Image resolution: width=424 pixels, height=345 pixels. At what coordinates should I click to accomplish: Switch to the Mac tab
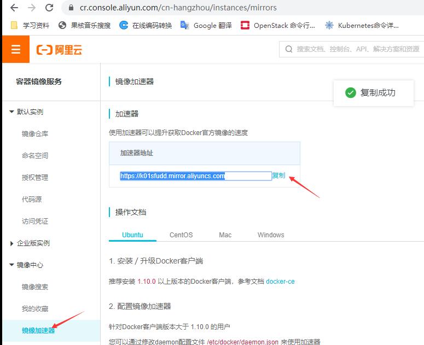coord(225,235)
